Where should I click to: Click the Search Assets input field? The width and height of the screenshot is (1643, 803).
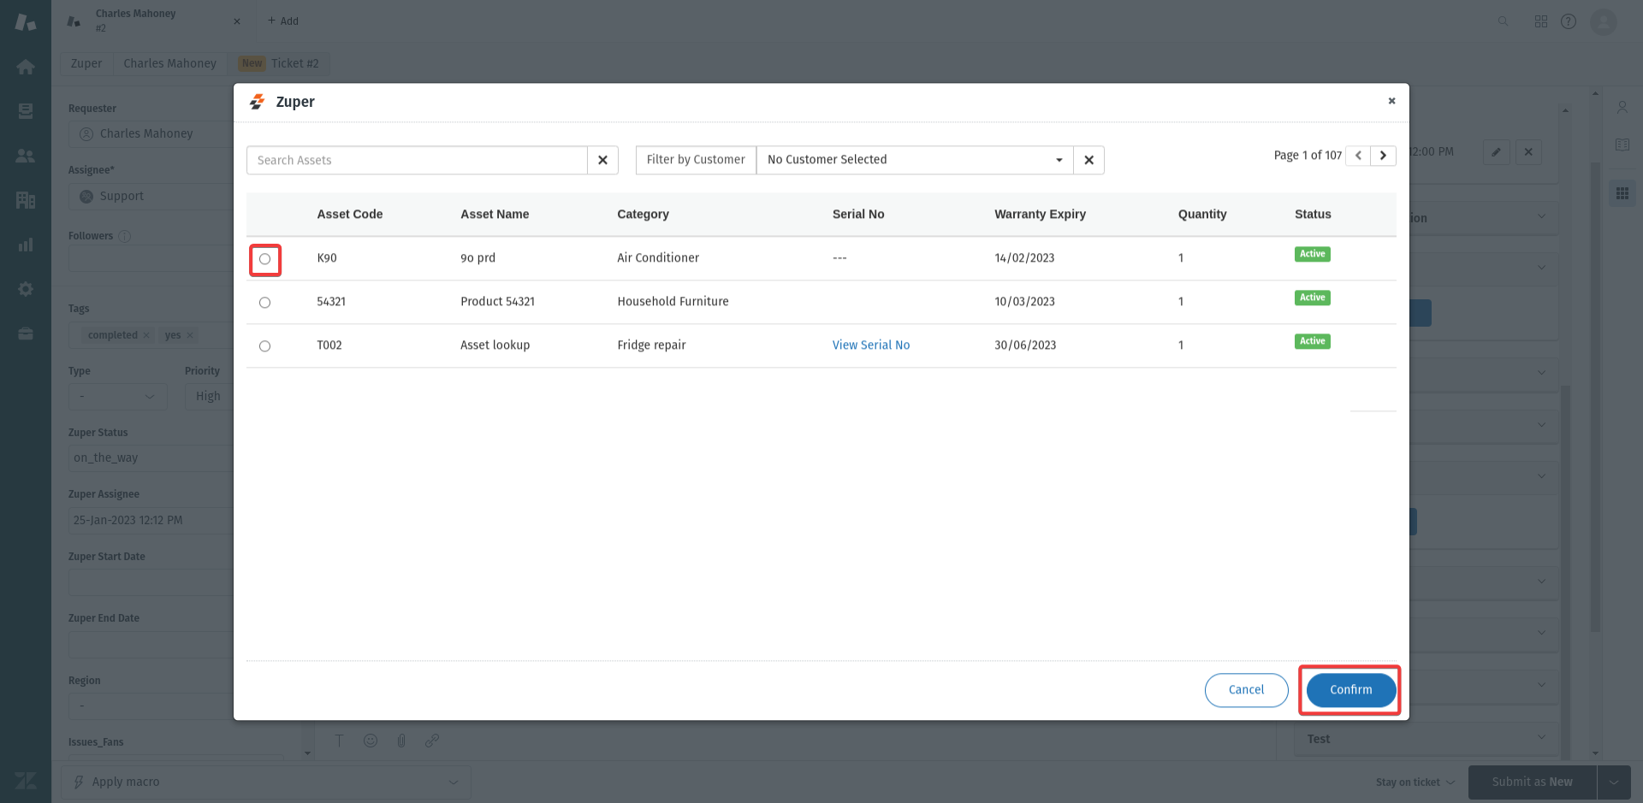click(417, 160)
